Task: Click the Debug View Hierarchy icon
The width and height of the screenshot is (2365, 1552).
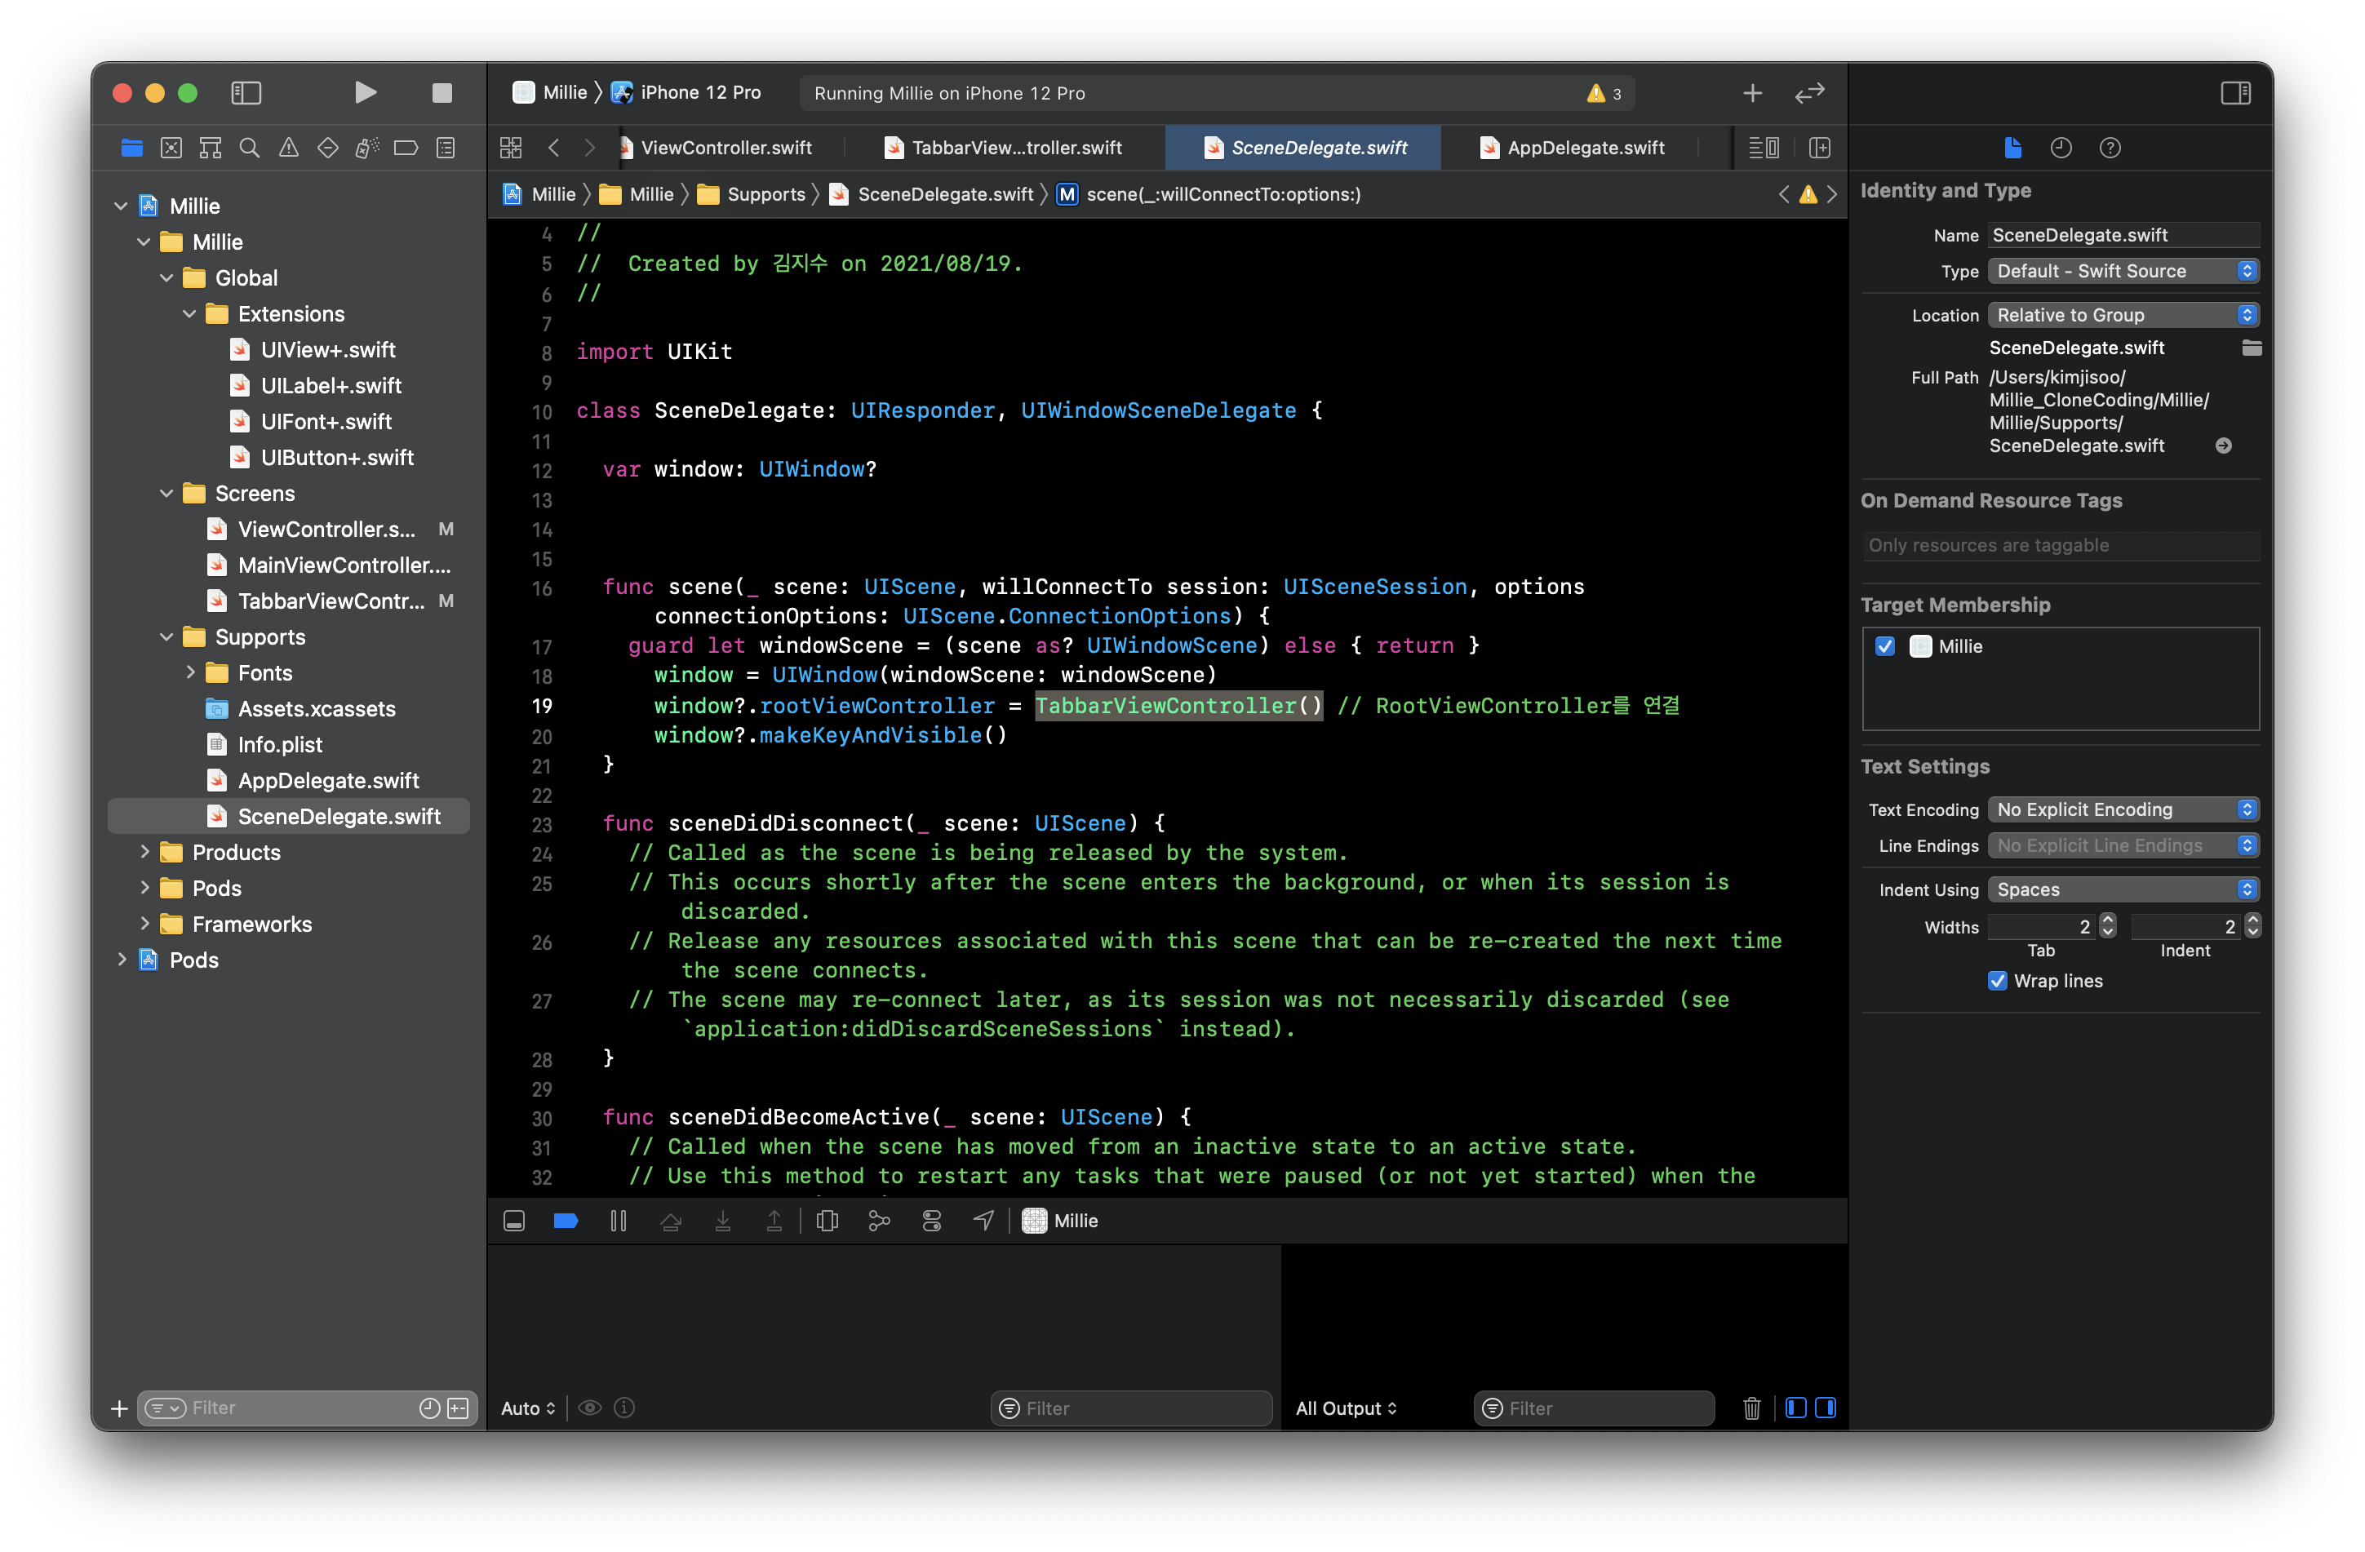Action: pos(827,1220)
